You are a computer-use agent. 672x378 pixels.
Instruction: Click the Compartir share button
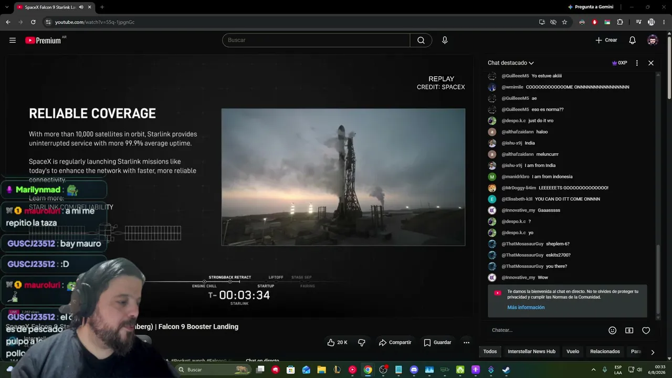click(395, 342)
